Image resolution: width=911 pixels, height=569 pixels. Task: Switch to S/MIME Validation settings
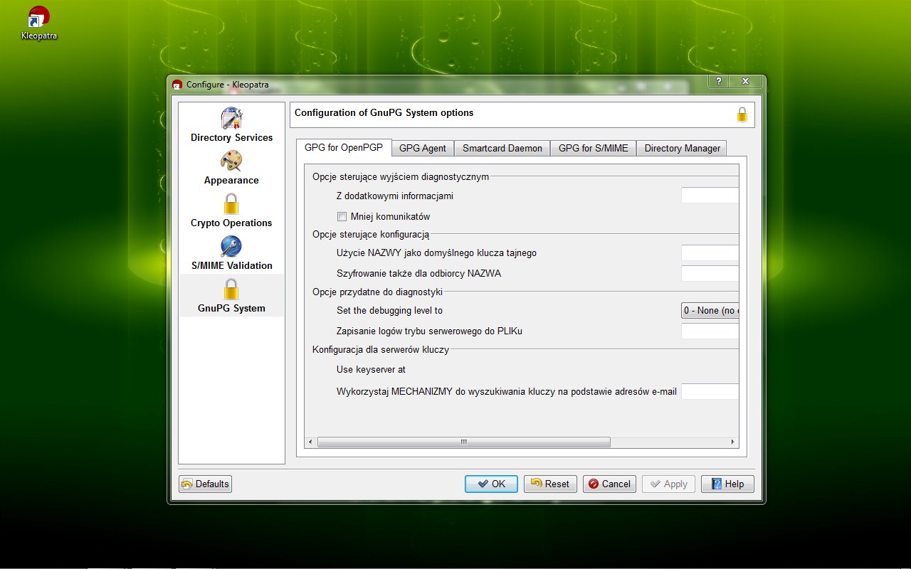pos(231,253)
